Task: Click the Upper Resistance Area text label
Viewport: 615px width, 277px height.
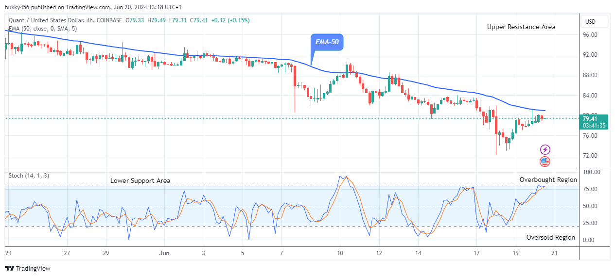Action: tap(521, 27)
